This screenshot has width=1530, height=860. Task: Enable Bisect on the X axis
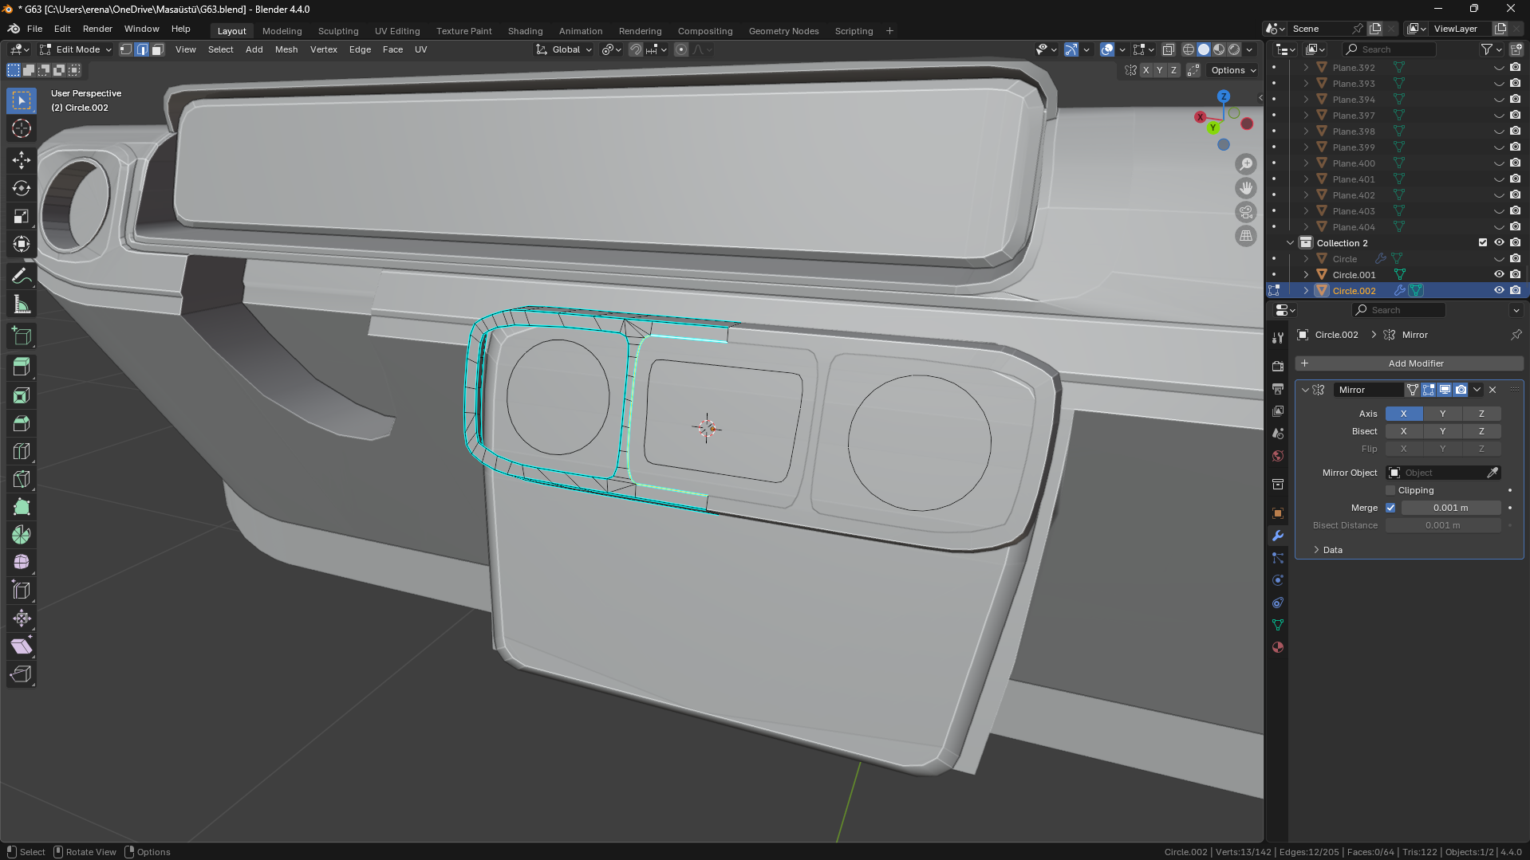pos(1404,431)
